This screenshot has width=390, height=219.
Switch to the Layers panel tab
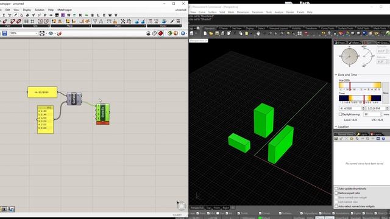pyautogui.click(x=377, y=134)
